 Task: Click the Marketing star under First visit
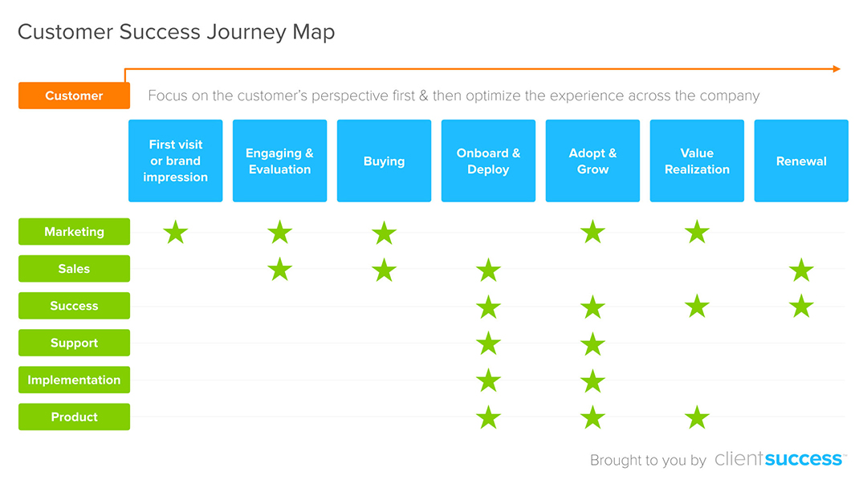pos(175,233)
